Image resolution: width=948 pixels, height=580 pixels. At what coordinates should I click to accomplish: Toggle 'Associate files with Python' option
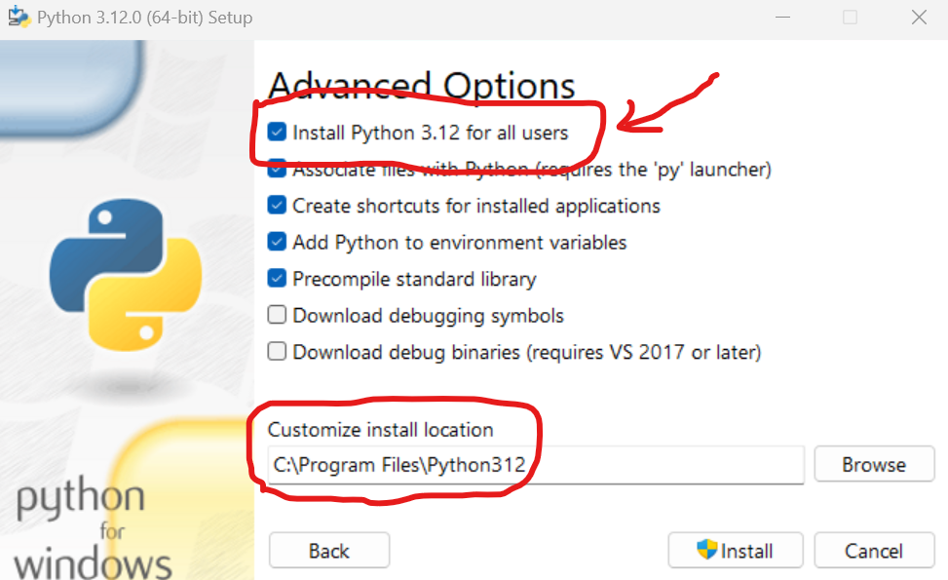275,170
